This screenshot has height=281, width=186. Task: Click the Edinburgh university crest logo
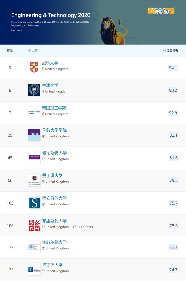coord(34,180)
